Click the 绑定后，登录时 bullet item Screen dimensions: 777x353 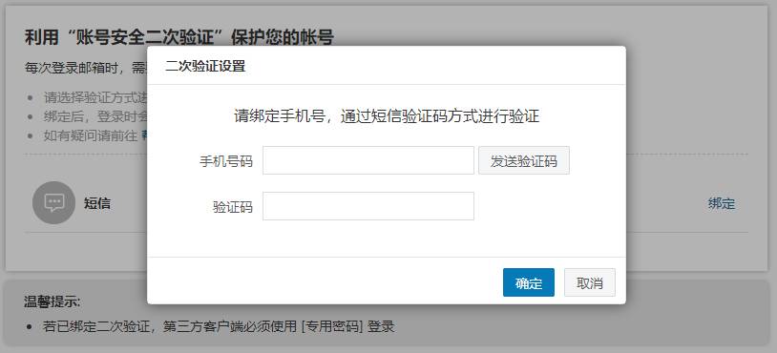pyautogui.click(x=95, y=116)
